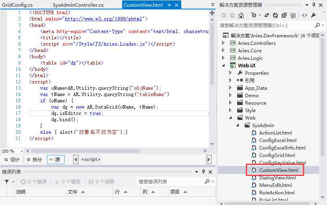This screenshot has width=327, height=205.
Task: Select CustomView.html in Solution Explorer
Action: coord(279,170)
